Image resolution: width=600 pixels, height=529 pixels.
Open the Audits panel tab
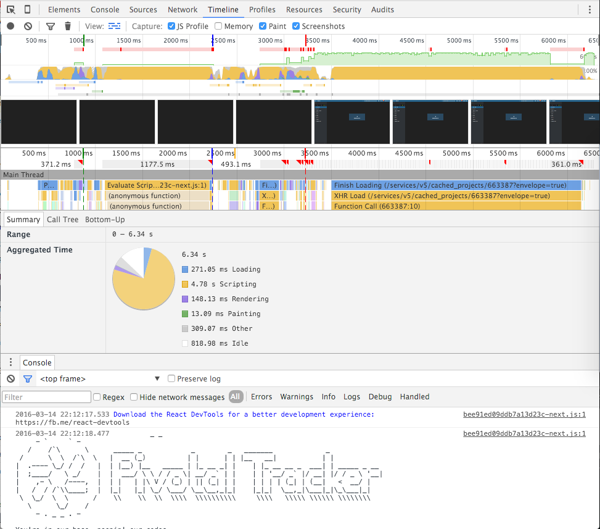tap(382, 10)
